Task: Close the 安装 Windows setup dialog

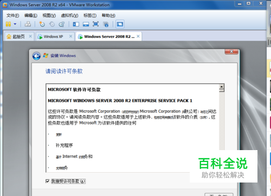Action: click(231, 52)
